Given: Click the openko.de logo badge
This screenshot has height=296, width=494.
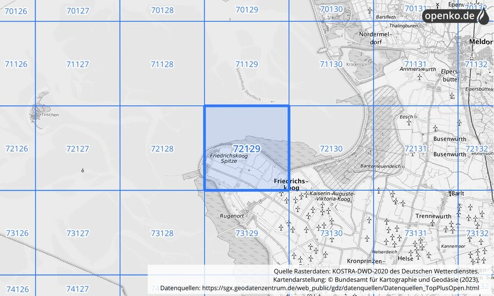Looking at the screenshot, I should pos(456,16).
